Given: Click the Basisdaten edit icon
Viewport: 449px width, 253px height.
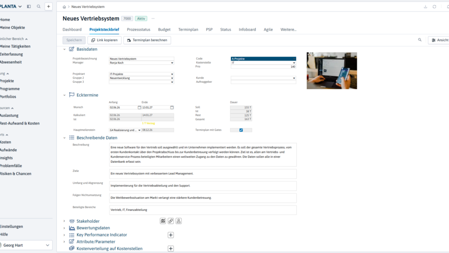Looking at the screenshot, I should 72,49.
